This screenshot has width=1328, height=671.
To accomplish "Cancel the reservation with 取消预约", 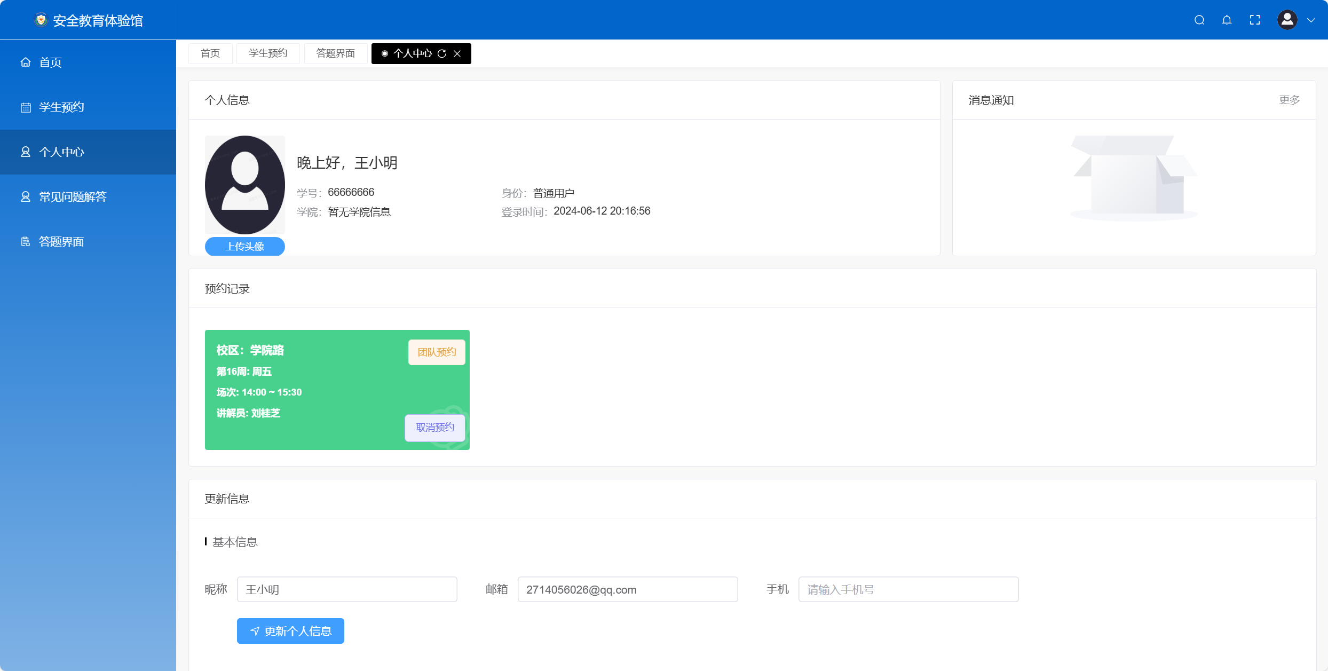I will 434,428.
